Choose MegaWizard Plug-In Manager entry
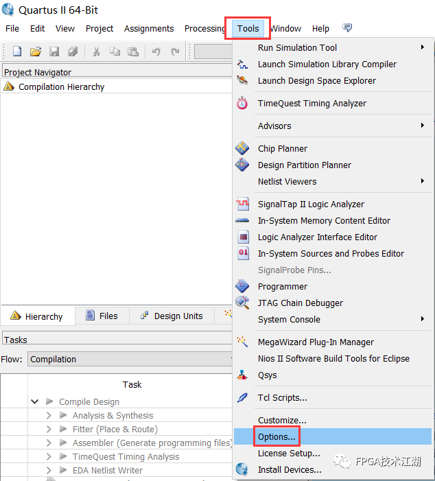 [x=316, y=342]
